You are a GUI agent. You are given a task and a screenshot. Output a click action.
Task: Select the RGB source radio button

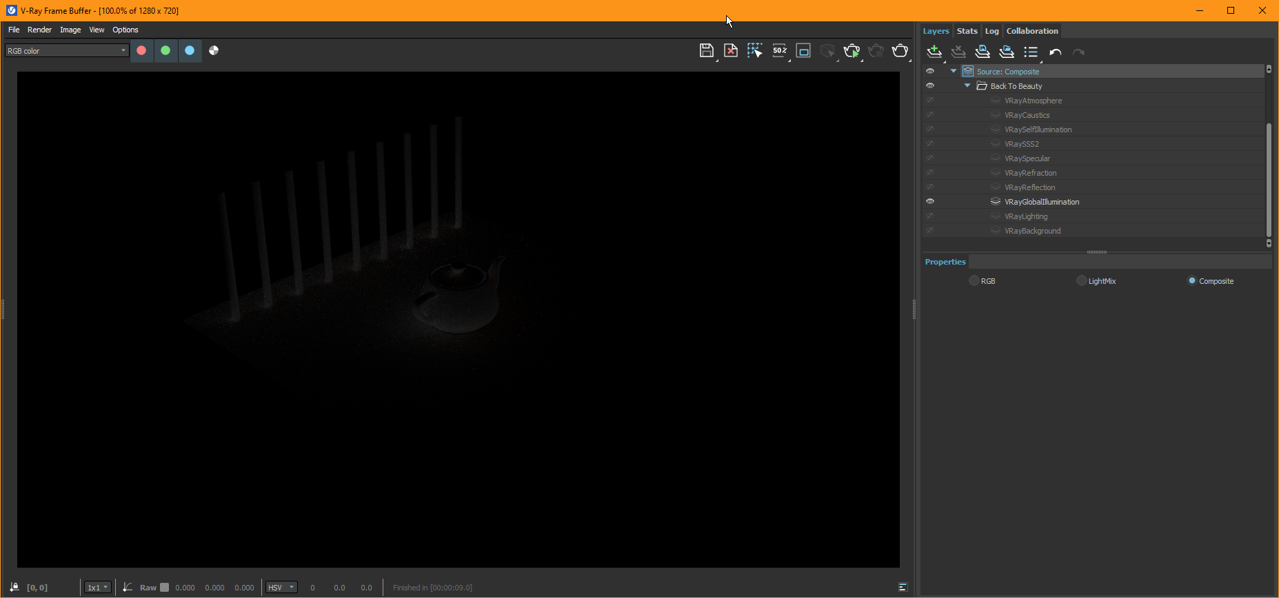(x=974, y=280)
